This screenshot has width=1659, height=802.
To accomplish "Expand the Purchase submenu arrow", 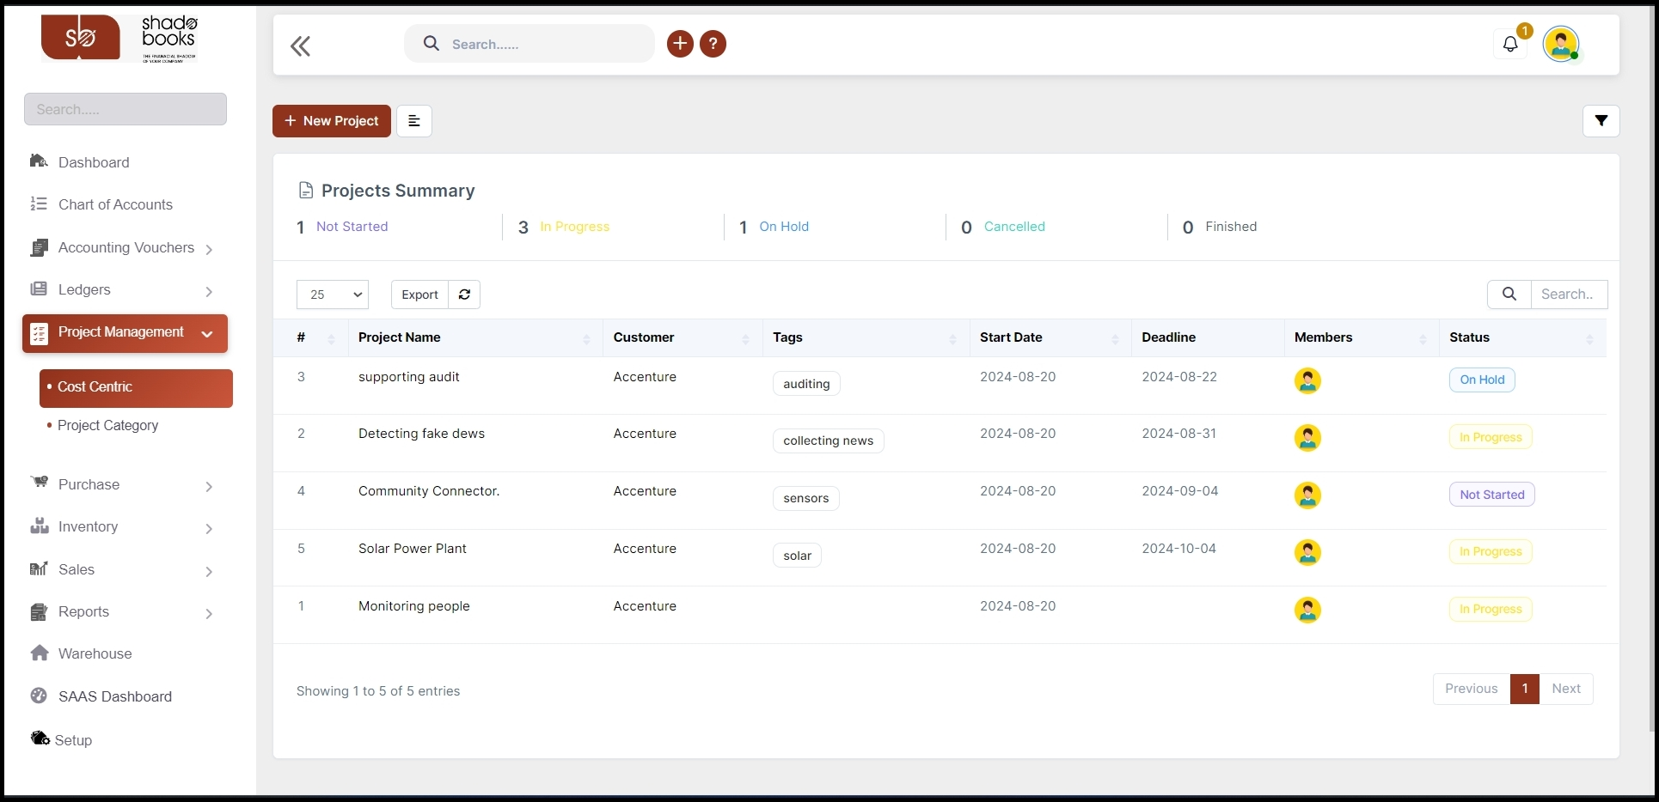I will click(x=209, y=487).
